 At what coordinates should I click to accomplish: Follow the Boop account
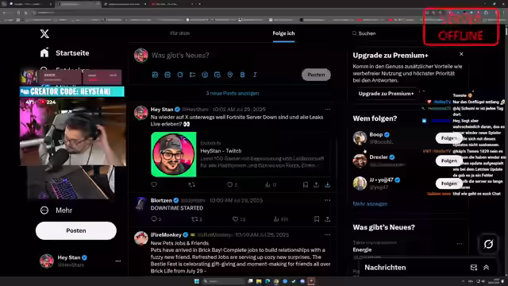(x=448, y=138)
